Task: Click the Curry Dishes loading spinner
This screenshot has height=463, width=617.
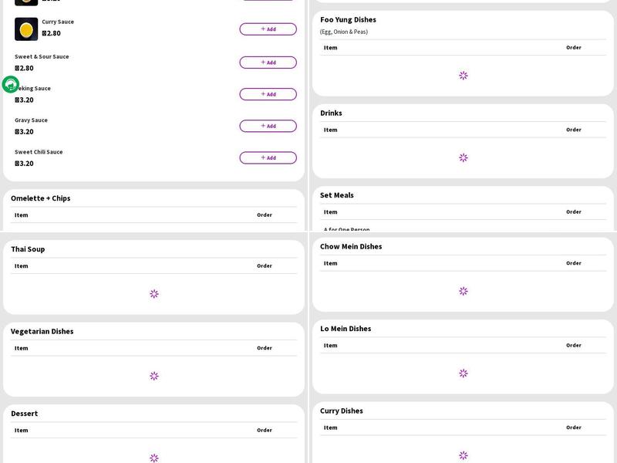Action: (463, 455)
